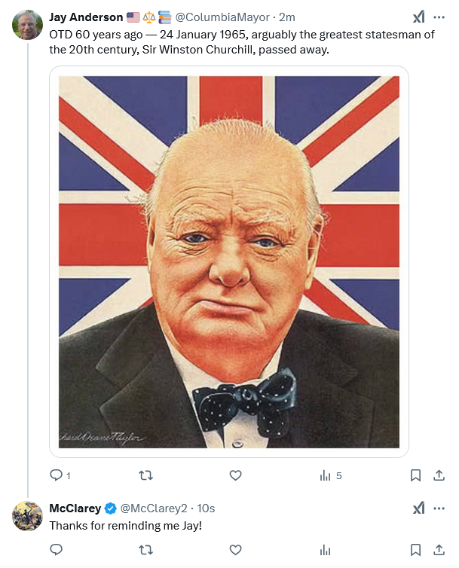Bookmark McClarey's reply
The height and width of the screenshot is (568, 459).
(415, 551)
